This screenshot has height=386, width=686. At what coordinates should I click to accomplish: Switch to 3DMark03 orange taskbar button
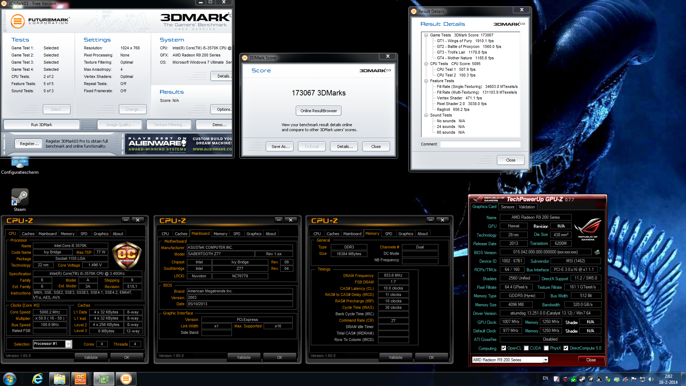pyautogui.click(x=126, y=379)
